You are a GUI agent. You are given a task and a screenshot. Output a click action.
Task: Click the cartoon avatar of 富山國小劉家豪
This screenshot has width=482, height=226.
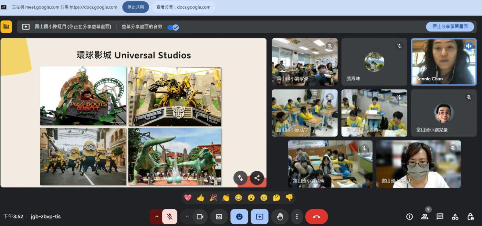point(444,113)
